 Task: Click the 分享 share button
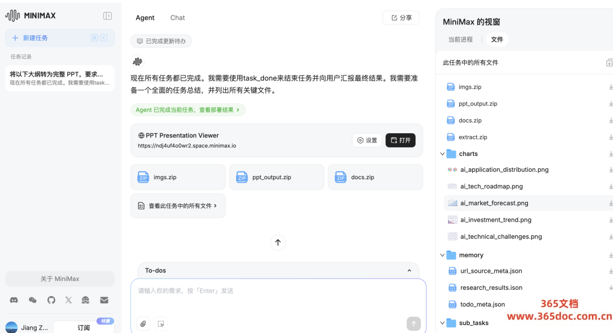(x=401, y=18)
